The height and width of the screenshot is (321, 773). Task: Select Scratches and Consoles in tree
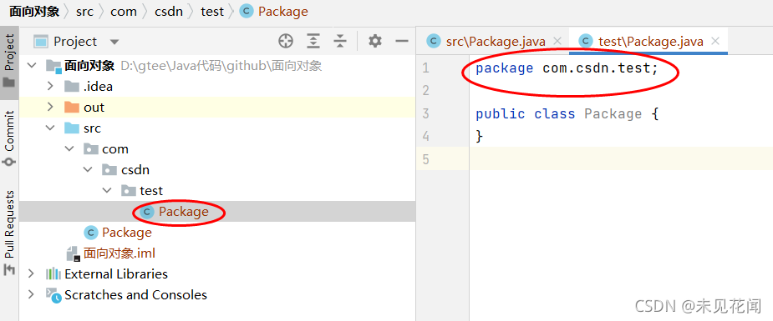[135, 295]
